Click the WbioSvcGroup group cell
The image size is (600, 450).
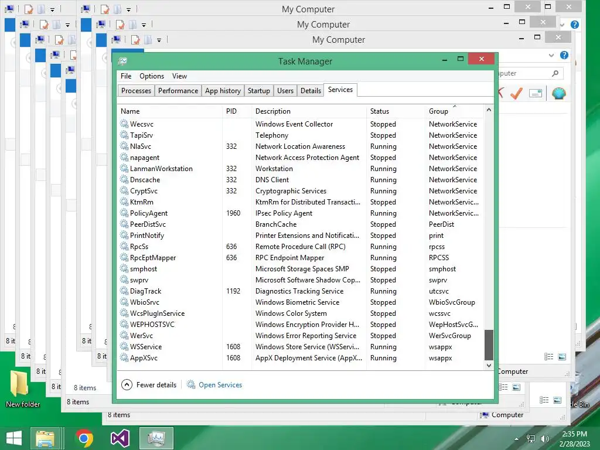[452, 302]
